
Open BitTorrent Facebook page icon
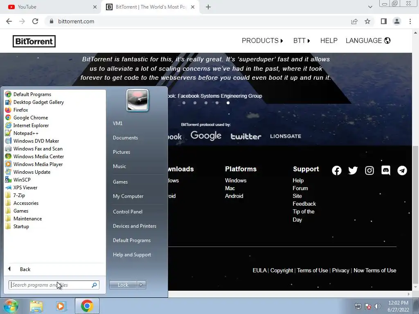(x=337, y=170)
